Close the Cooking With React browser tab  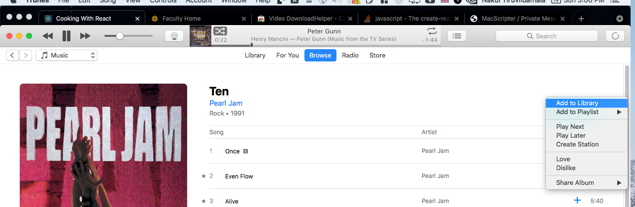click(137, 19)
